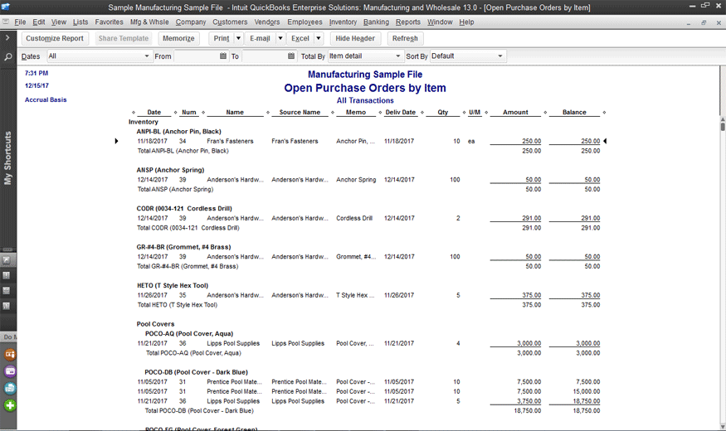Image resolution: width=726 pixels, height=431 pixels.
Task: Expand the left sidebar with the arrow icon
Action: tap(7, 38)
